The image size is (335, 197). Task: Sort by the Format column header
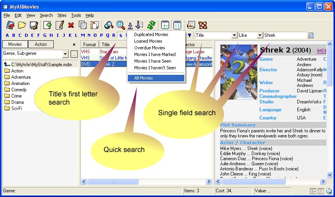click(x=90, y=45)
